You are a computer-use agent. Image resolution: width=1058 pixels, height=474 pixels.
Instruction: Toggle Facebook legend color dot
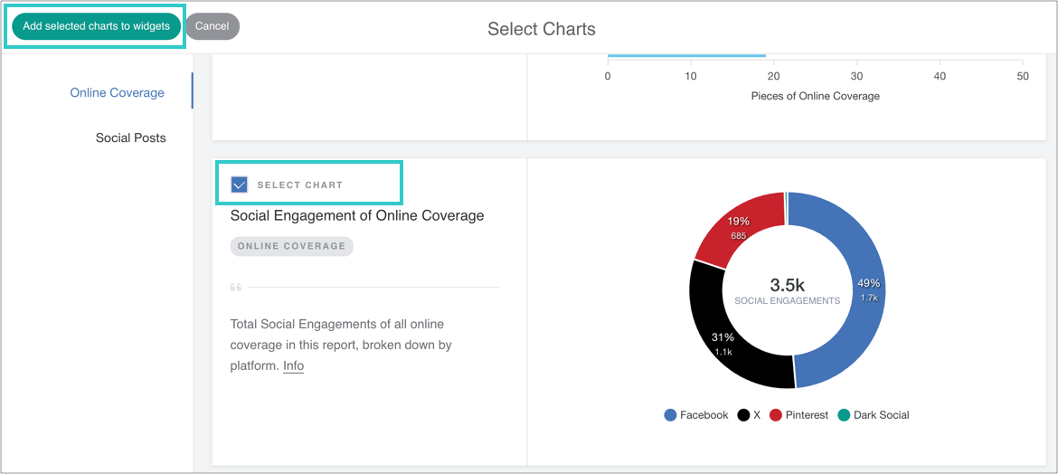[x=670, y=415]
